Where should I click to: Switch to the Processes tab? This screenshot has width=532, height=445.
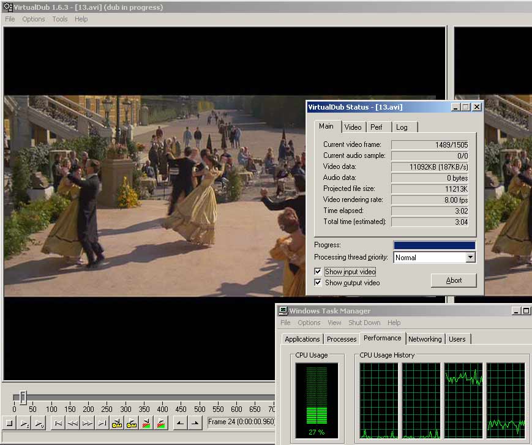[342, 339]
